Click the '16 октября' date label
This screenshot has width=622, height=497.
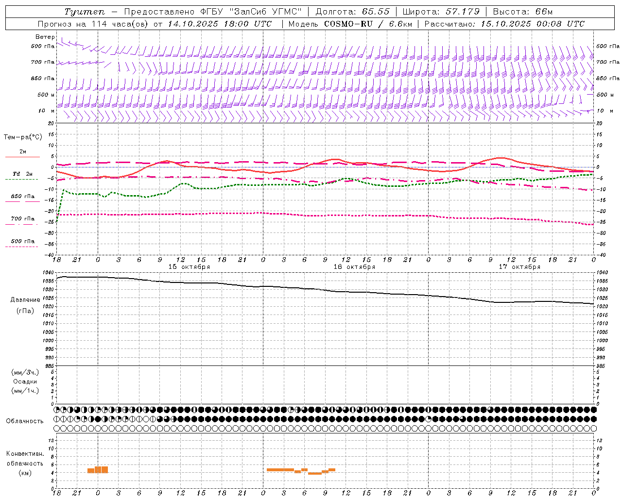(x=354, y=267)
